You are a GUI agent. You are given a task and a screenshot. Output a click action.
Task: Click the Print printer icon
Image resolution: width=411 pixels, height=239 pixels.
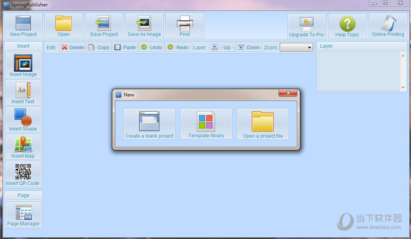tap(184, 26)
